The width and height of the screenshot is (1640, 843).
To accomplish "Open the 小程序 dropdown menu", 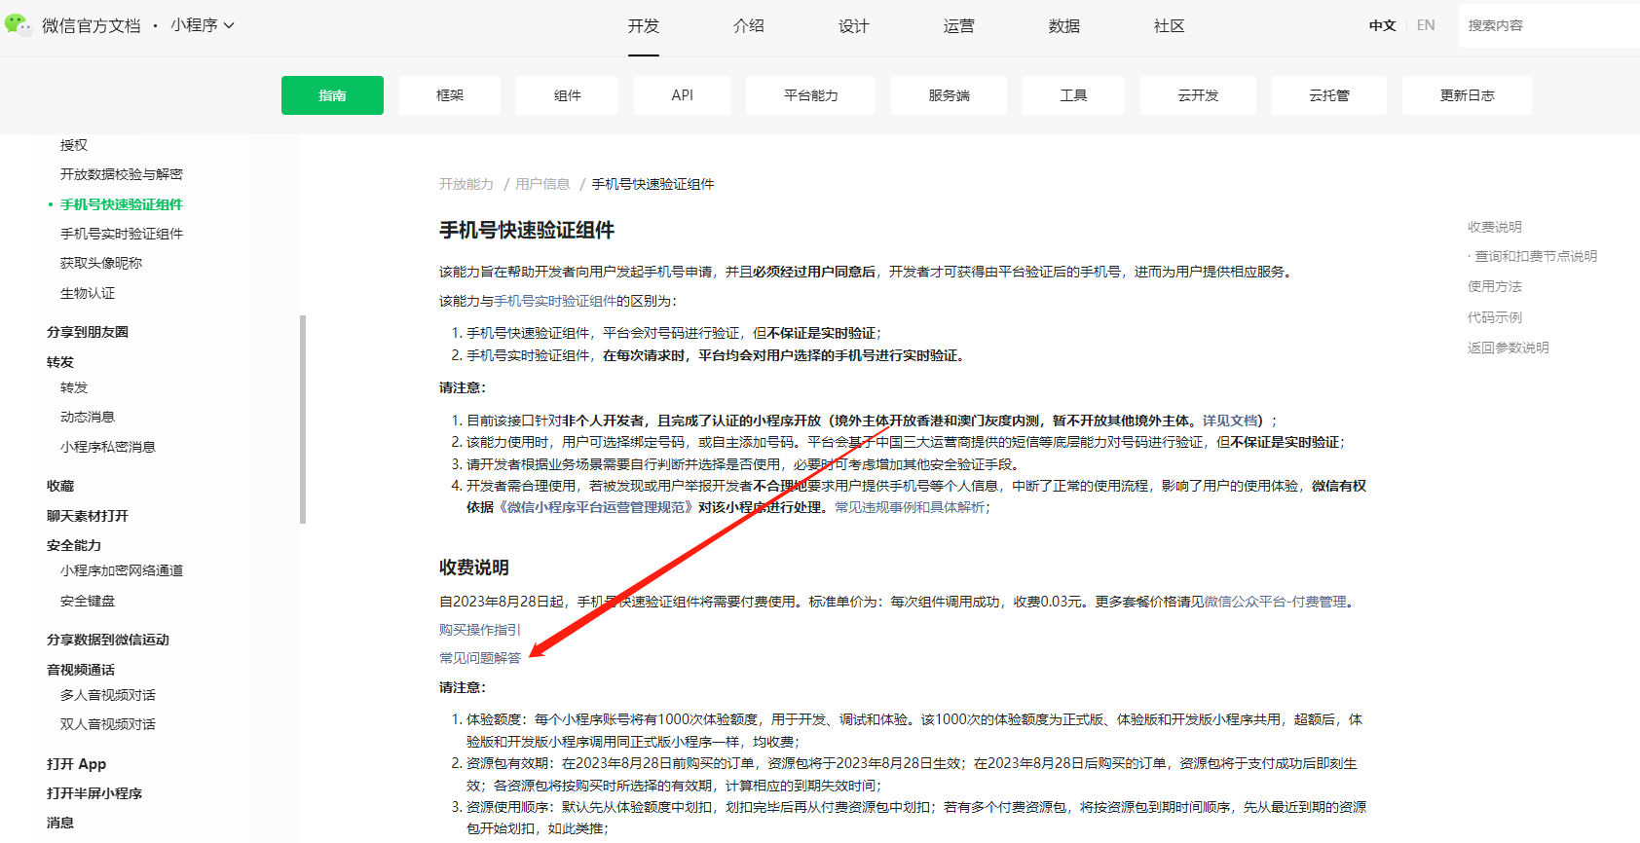I will tap(203, 25).
